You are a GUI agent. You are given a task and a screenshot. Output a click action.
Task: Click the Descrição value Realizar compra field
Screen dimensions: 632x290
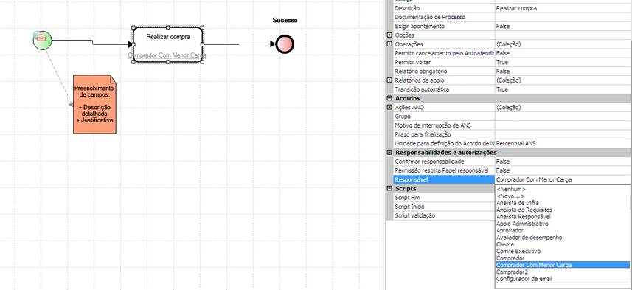pyautogui.click(x=563, y=8)
